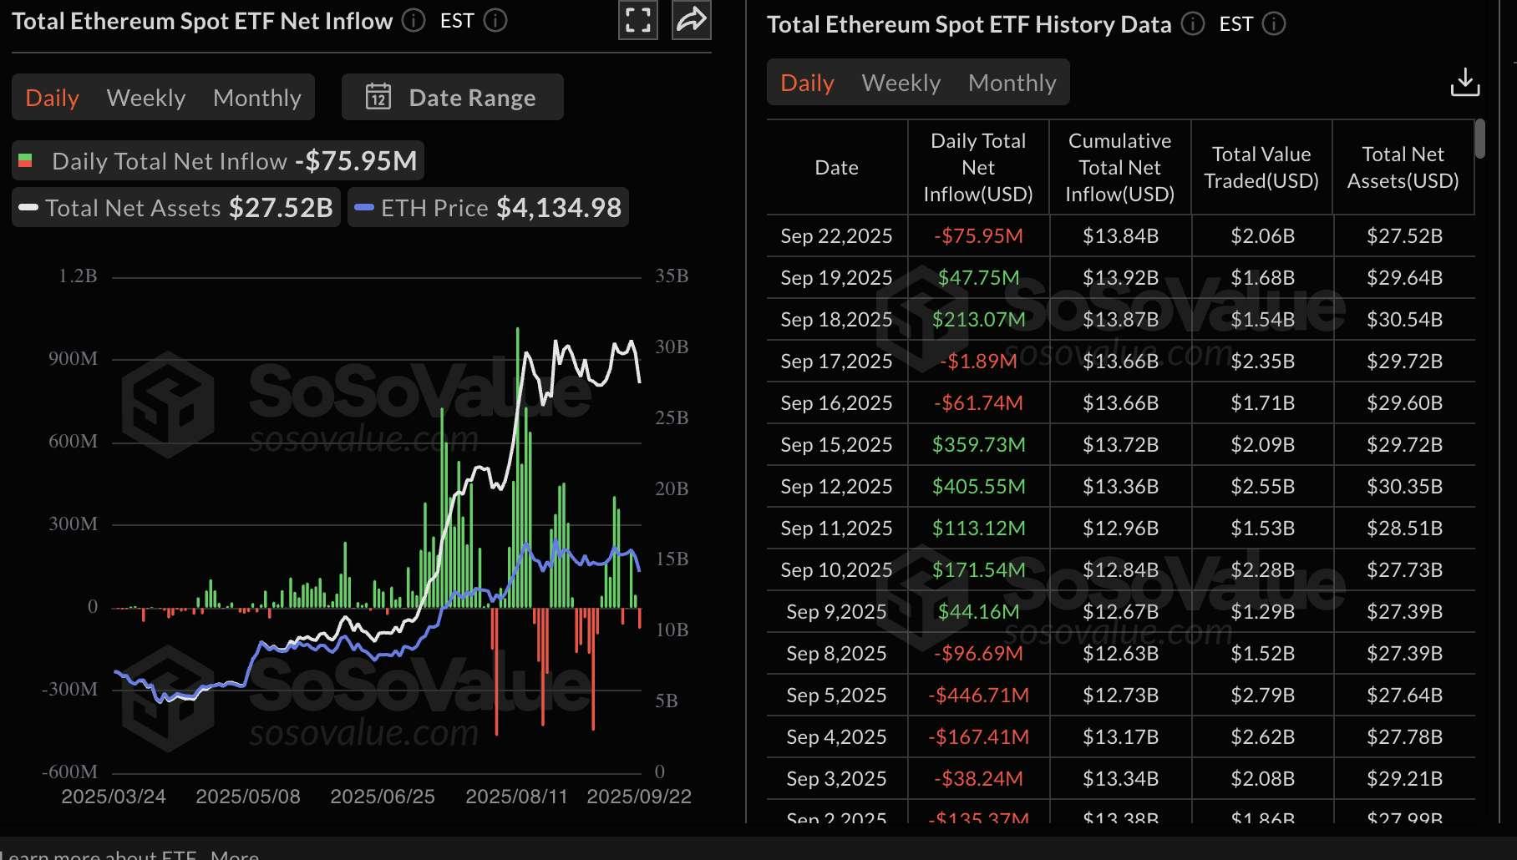Open the History Data info tooltip
1517x860 pixels.
coord(1193,25)
